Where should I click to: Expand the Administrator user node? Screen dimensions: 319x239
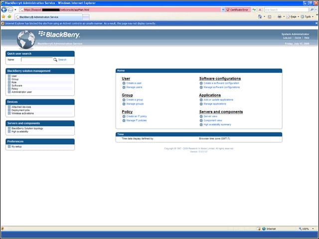[x=9, y=92]
